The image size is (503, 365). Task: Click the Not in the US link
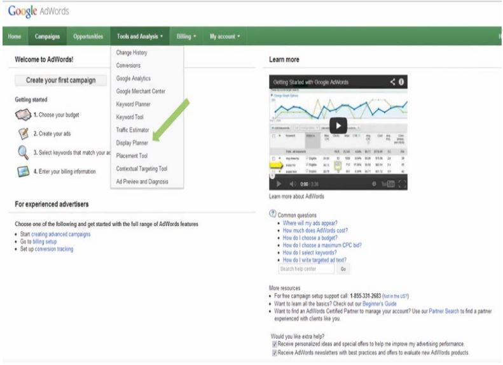pyautogui.click(x=396, y=296)
